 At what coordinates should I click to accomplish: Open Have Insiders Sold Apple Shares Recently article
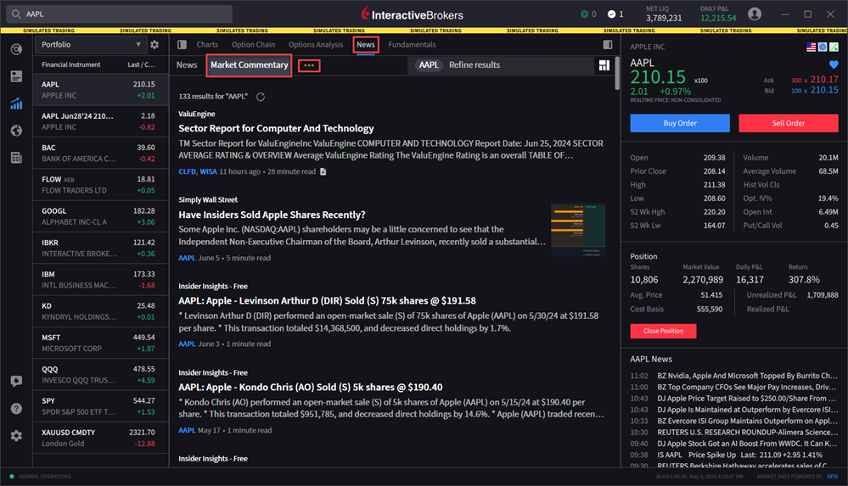coord(272,215)
